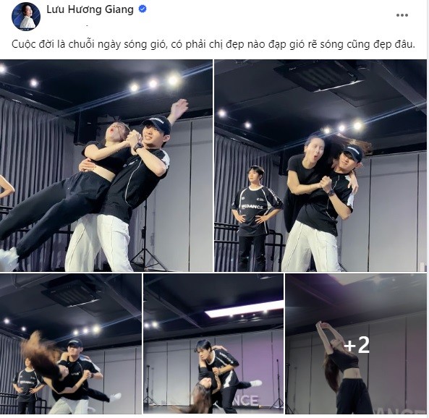
Task: Click the small timestamp dot below the name
Action: pos(88,25)
